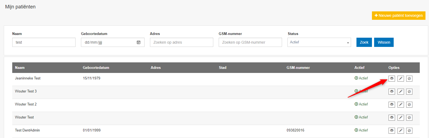Open the Status dropdown showing Actief

click(319, 42)
